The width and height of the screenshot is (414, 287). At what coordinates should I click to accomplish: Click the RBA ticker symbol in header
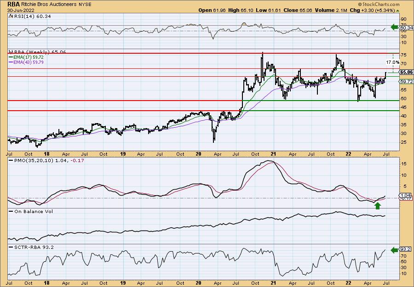[13, 4]
